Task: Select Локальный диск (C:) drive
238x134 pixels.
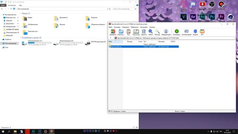Action: tap(36, 43)
